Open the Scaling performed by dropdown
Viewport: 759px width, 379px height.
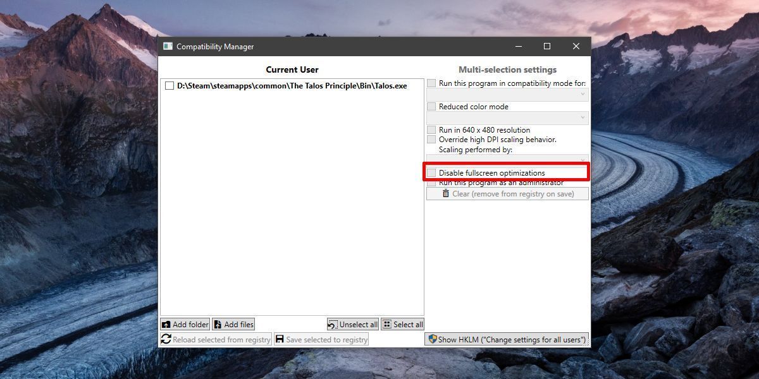coord(507,159)
